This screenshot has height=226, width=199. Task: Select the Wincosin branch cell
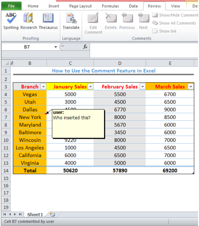(30, 140)
